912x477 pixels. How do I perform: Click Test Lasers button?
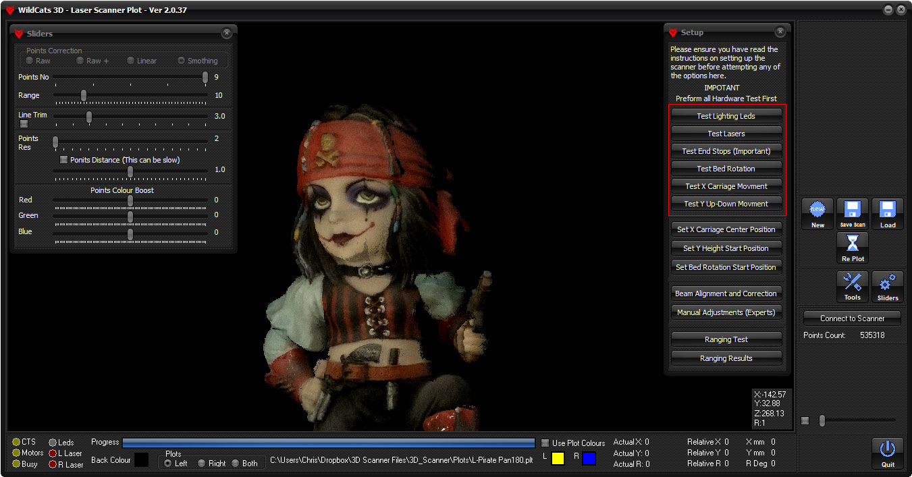click(726, 134)
